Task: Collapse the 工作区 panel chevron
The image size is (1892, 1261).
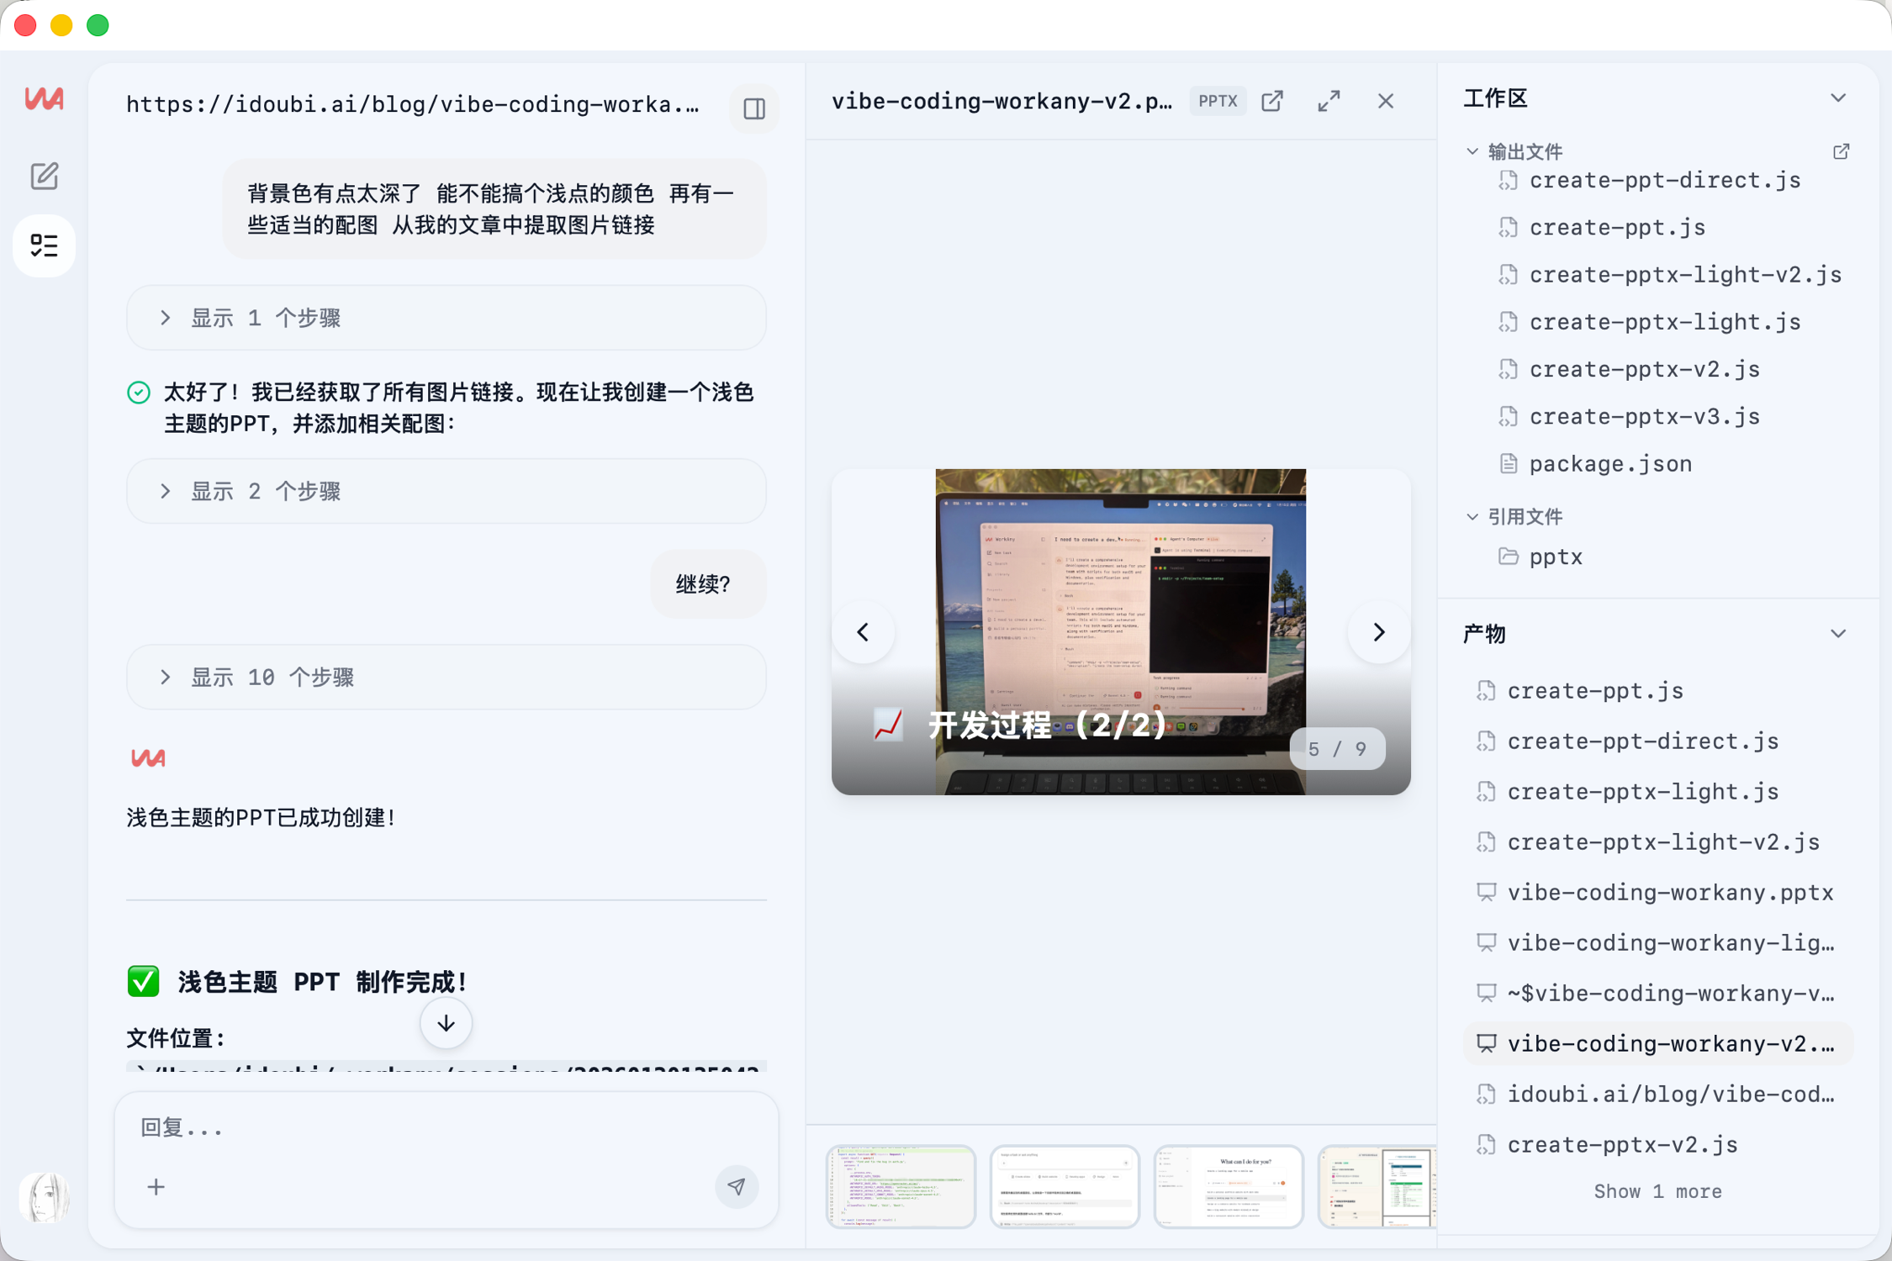Action: pos(1838,98)
